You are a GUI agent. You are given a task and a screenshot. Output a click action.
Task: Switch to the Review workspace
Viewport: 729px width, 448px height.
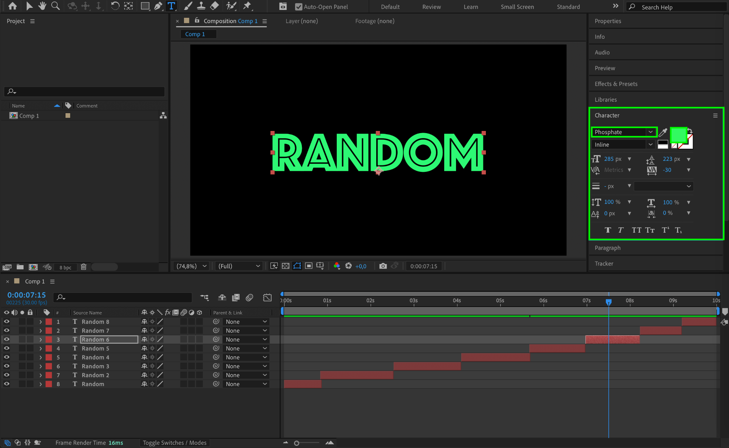pos(431,7)
